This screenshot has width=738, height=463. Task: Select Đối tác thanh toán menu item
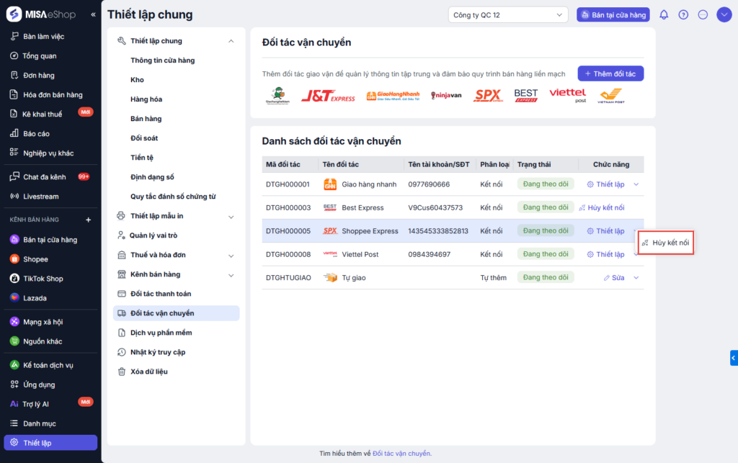(161, 294)
